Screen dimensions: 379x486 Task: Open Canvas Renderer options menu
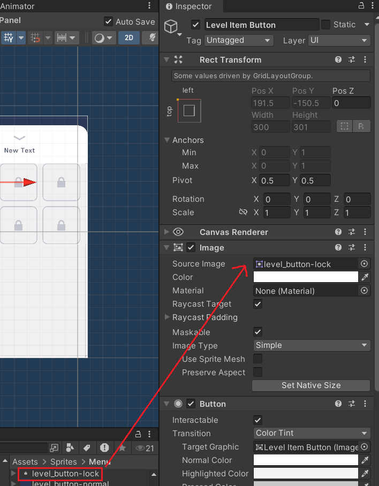tap(365, 232)
